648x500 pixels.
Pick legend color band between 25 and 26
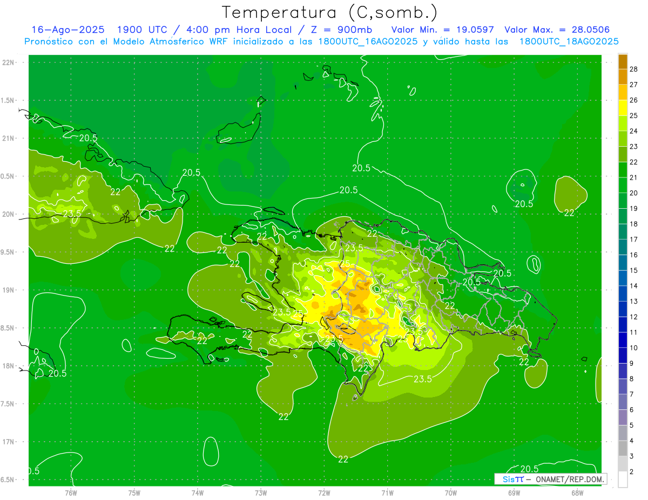tap(623, 108)
